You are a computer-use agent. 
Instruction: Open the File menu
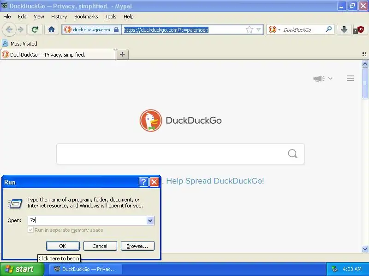point(7,17)
